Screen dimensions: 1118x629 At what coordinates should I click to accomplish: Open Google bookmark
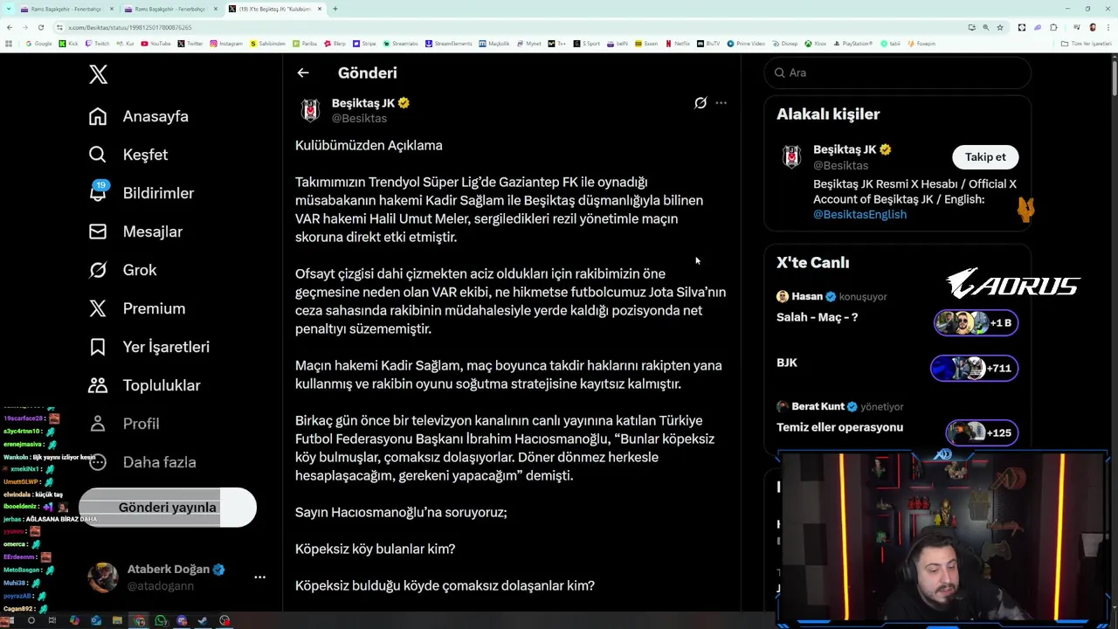[38, 44]
